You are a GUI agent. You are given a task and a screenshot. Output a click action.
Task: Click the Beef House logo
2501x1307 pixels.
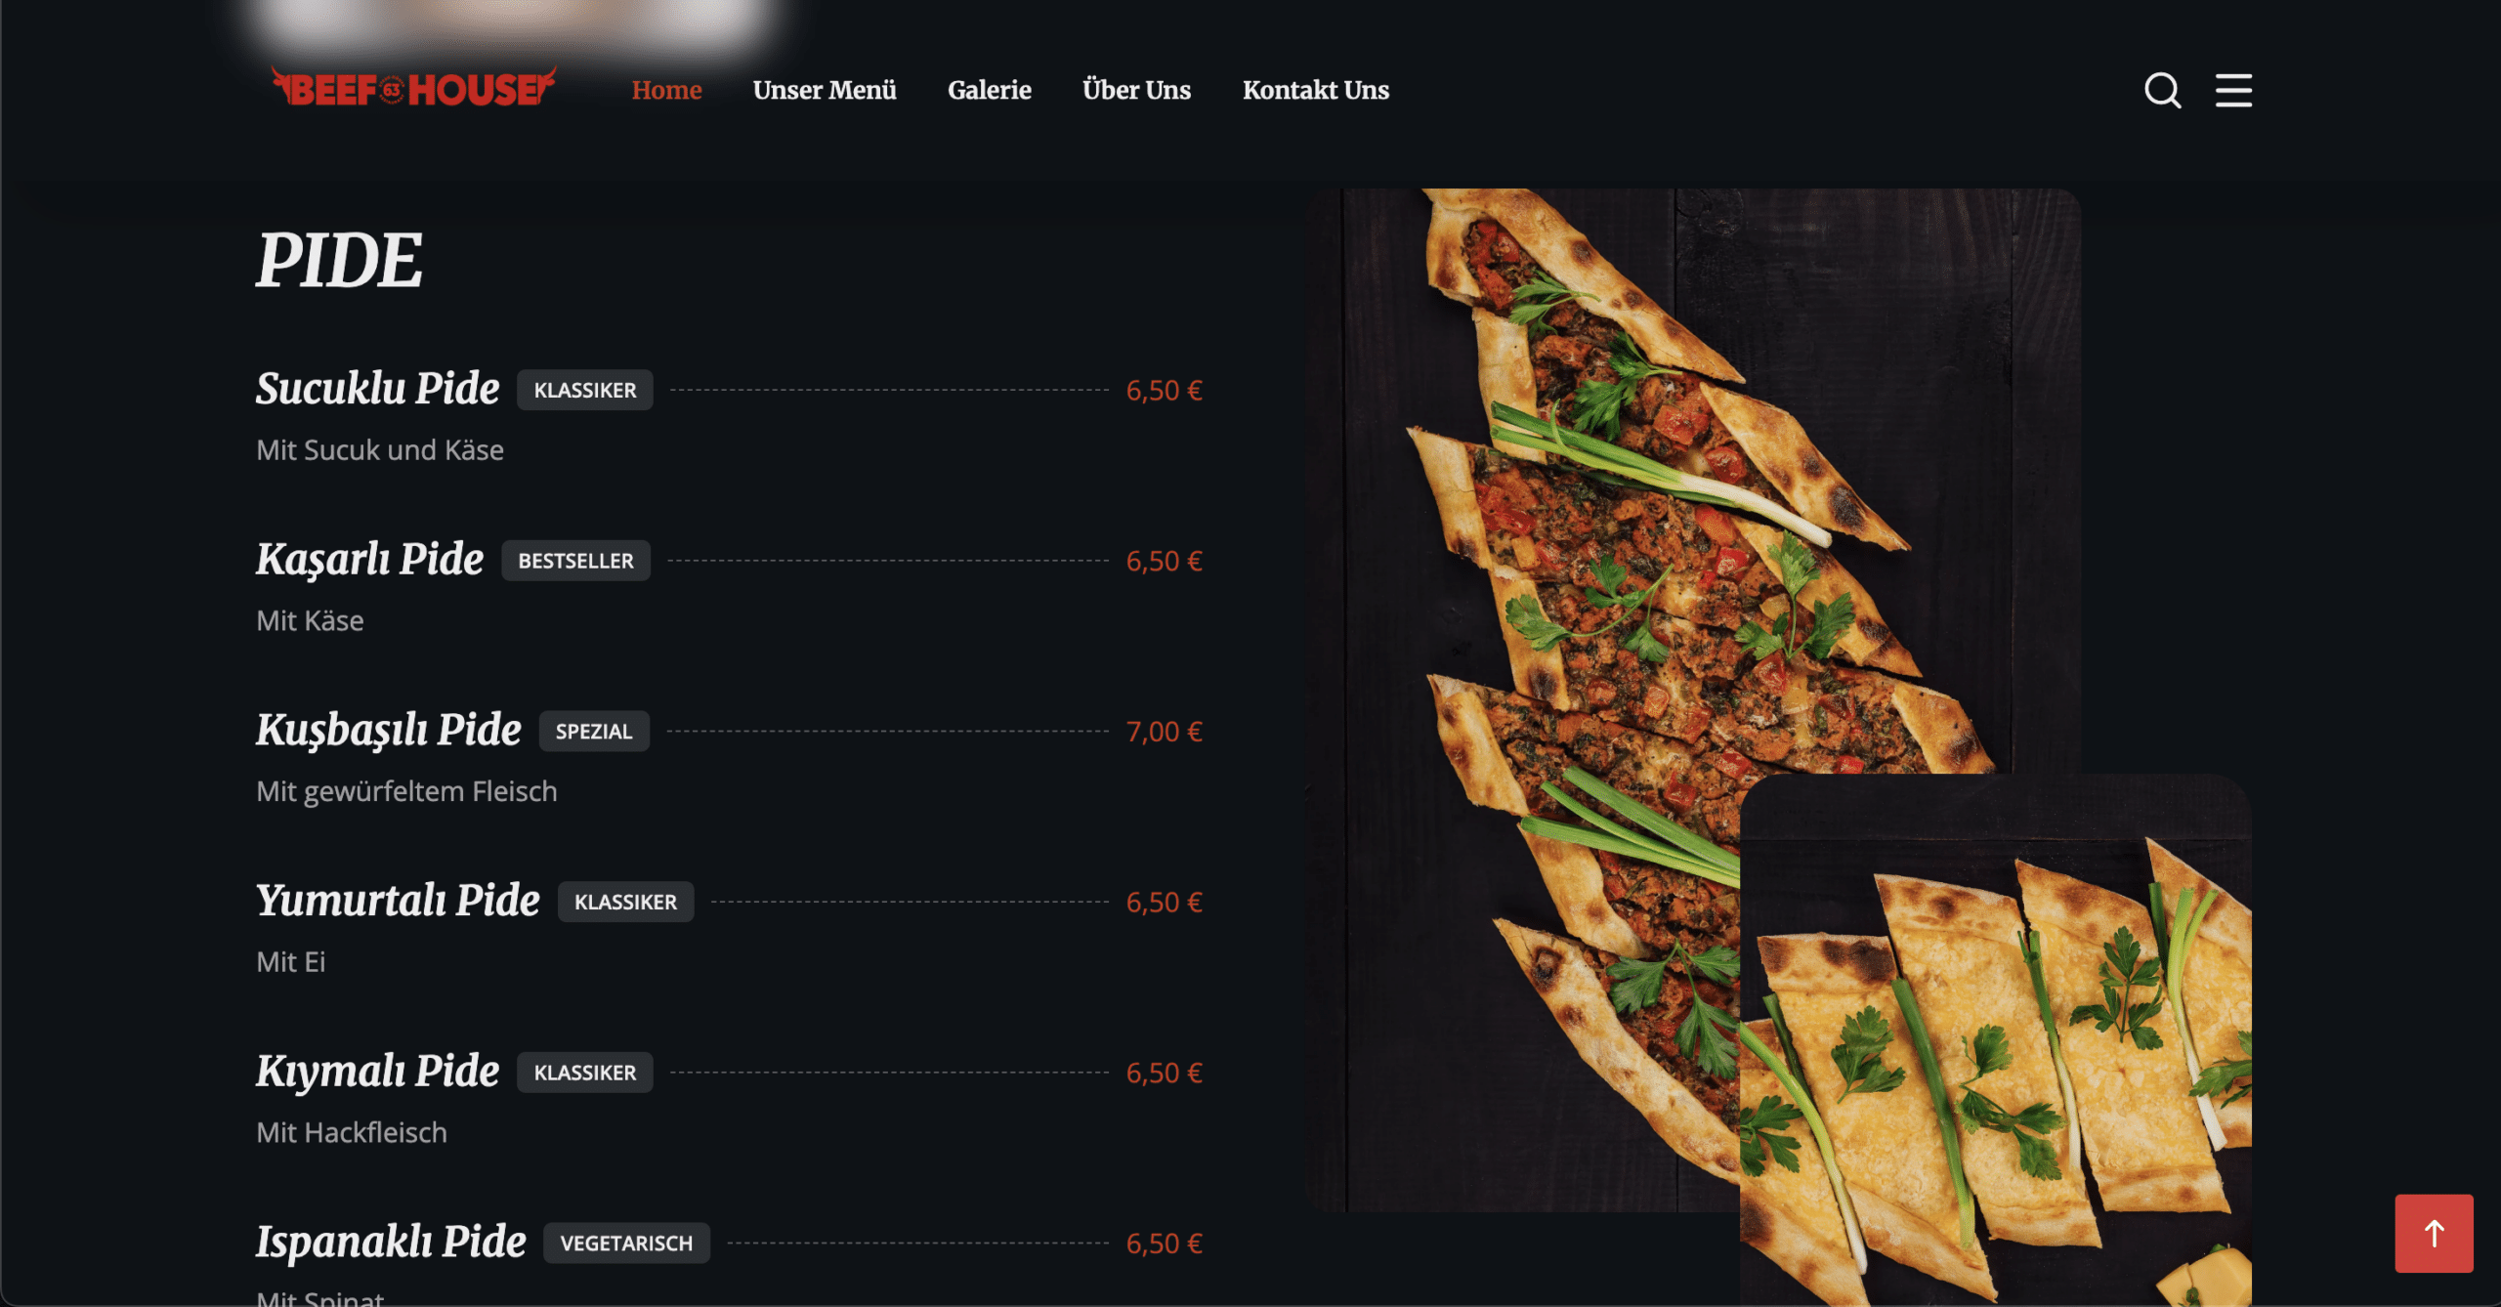coord(413,88)
